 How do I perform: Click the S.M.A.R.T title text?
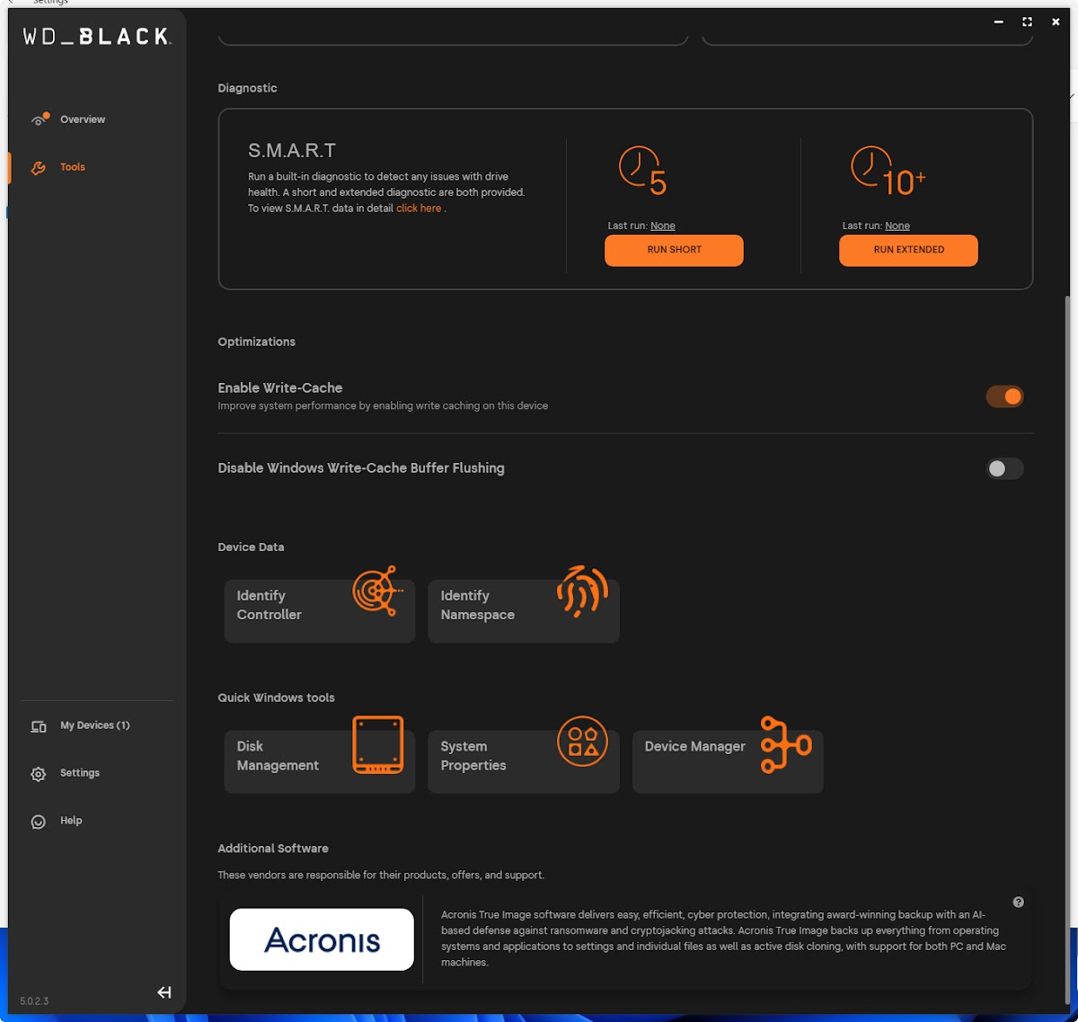[x=292, y=150]
